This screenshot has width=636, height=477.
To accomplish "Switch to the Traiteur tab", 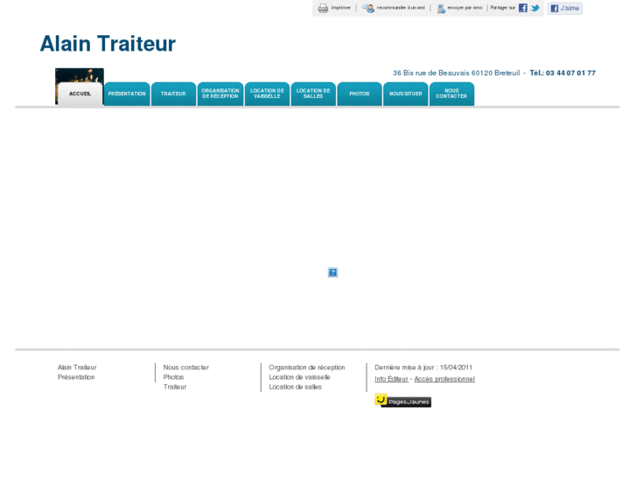I will (173, 94).
